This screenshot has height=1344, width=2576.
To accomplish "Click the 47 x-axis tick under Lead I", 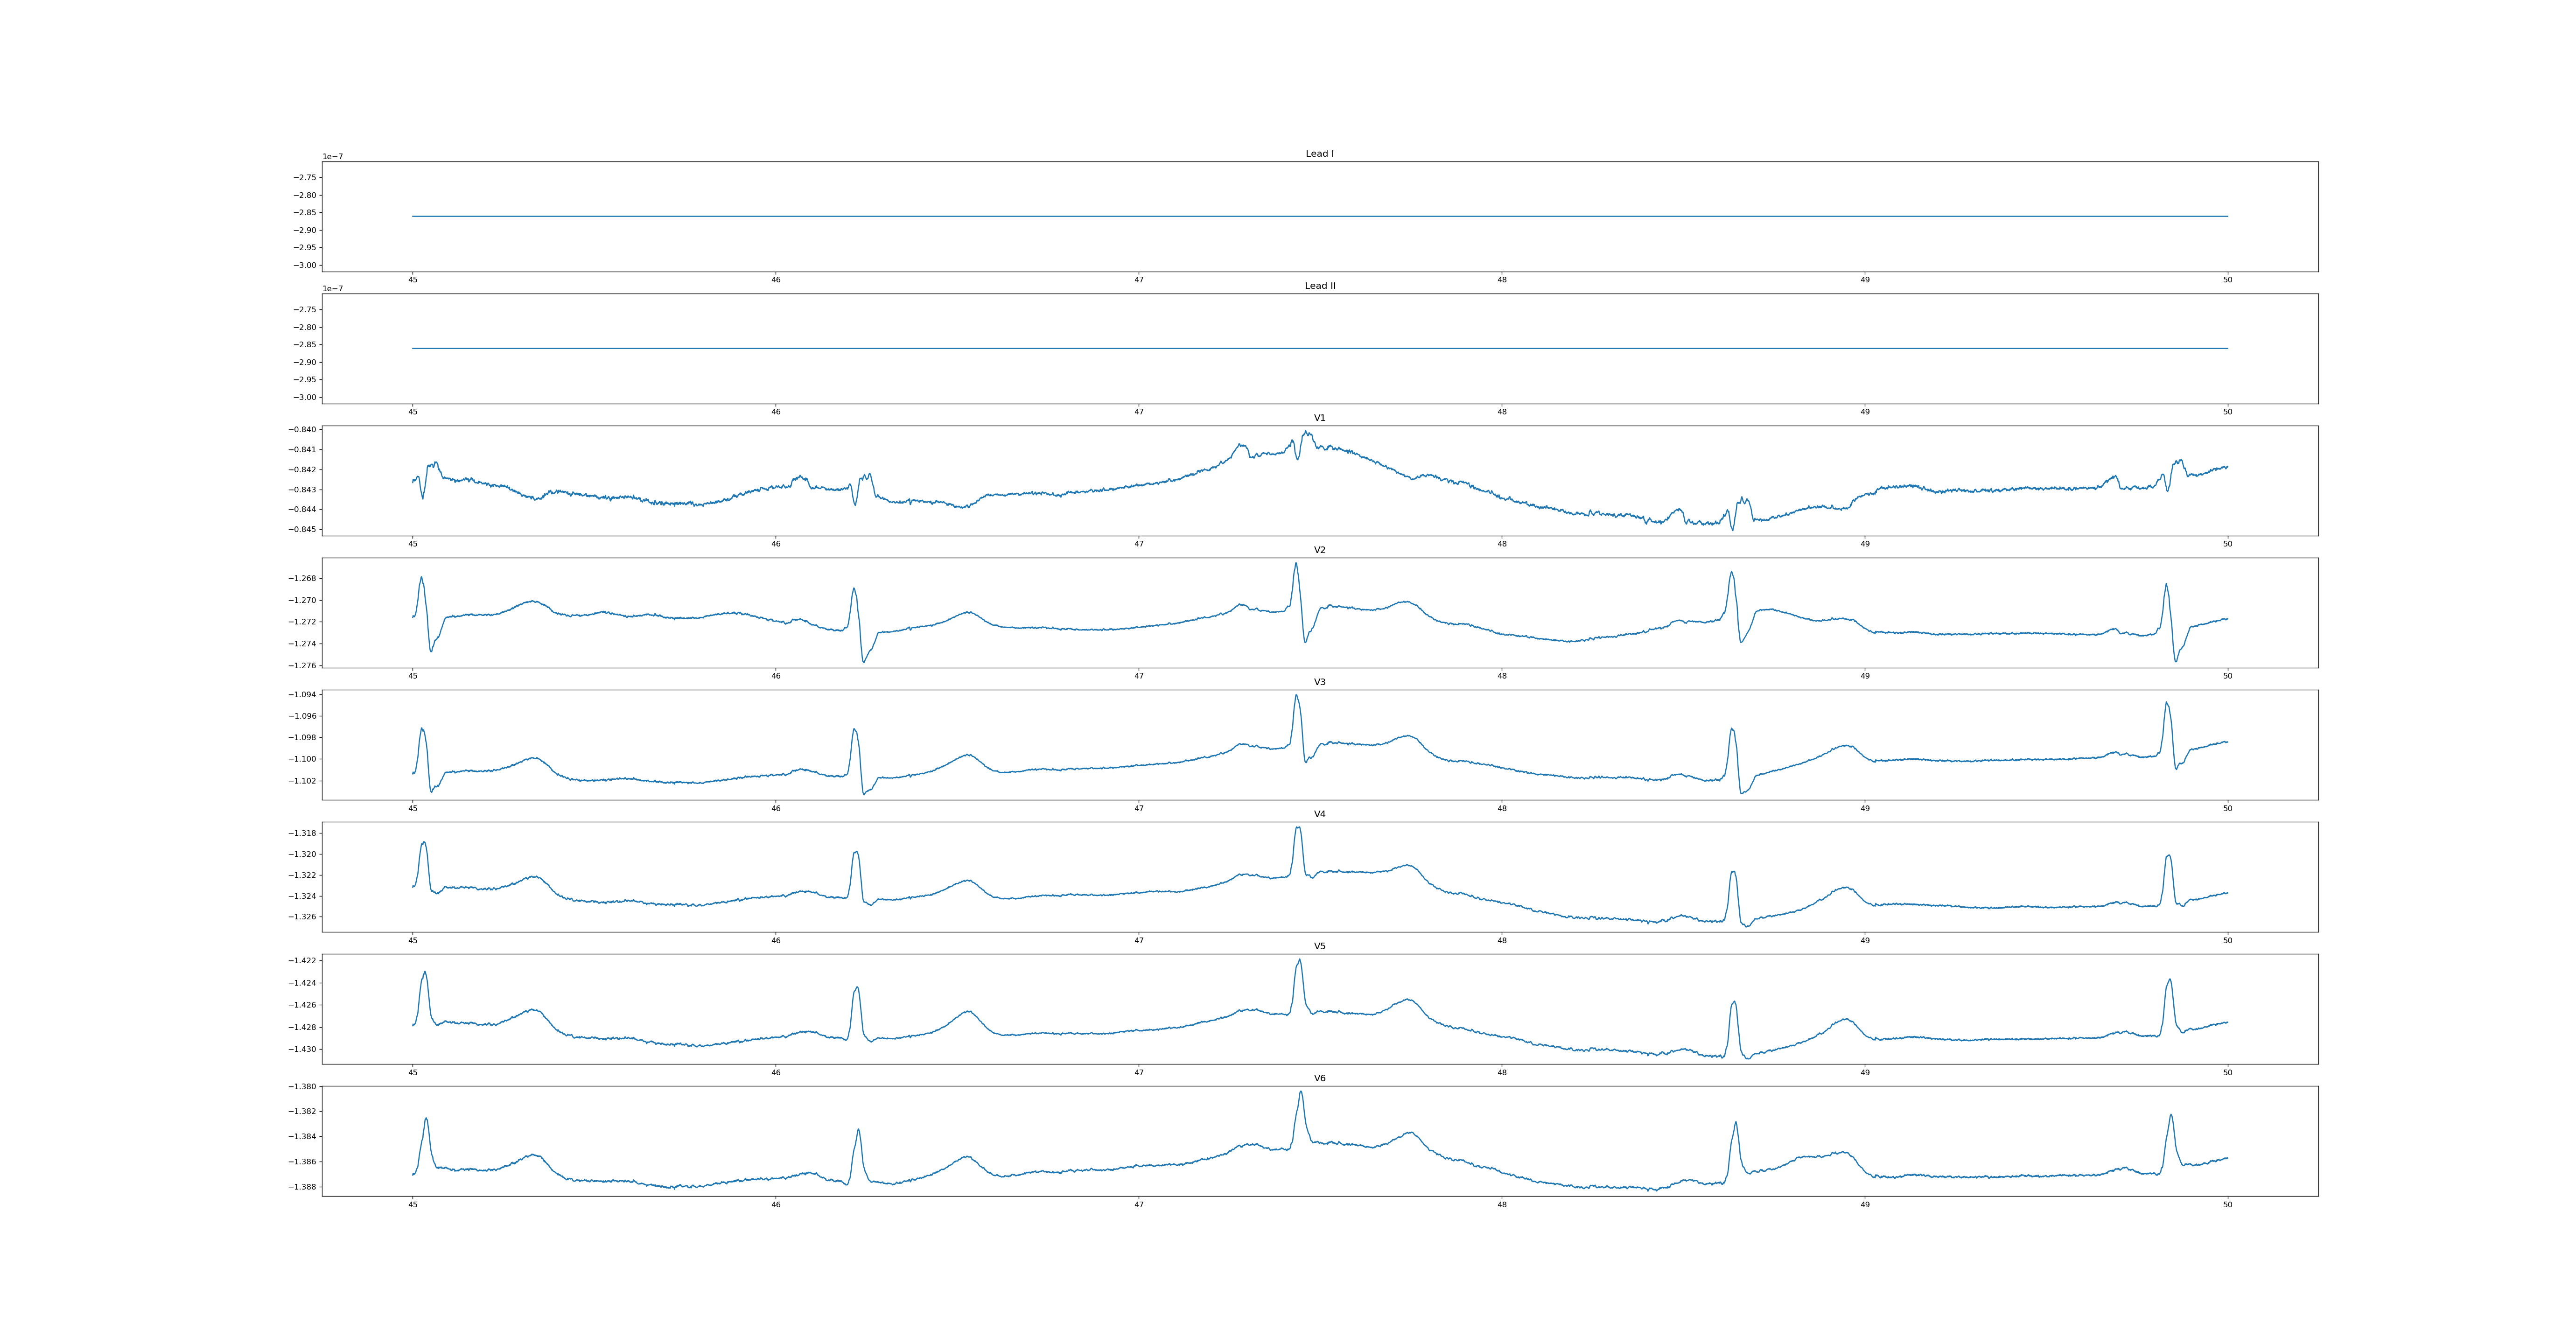I will (x=1138, y=280).
